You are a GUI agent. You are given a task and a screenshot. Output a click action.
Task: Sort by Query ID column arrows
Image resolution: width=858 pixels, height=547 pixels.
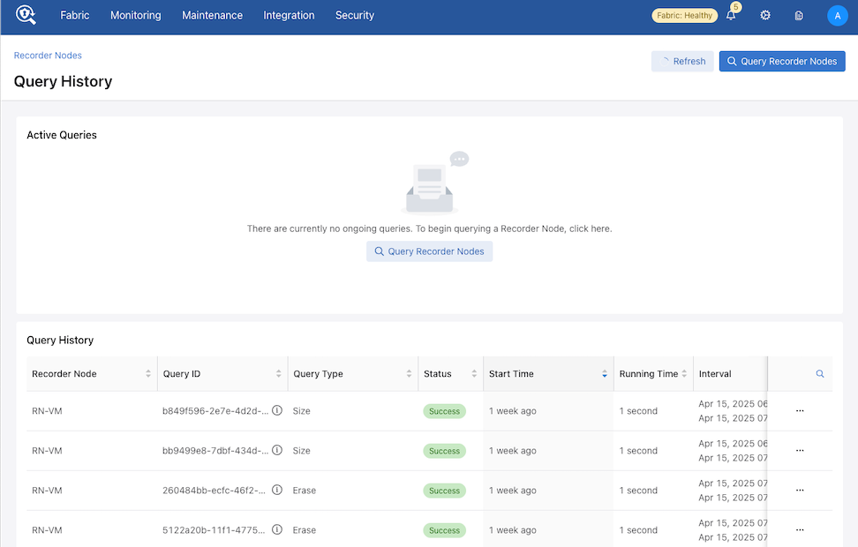279,373
